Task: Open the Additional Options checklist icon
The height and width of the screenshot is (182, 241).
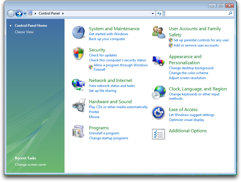Action: pyautogui.click(x=158, y=134)
